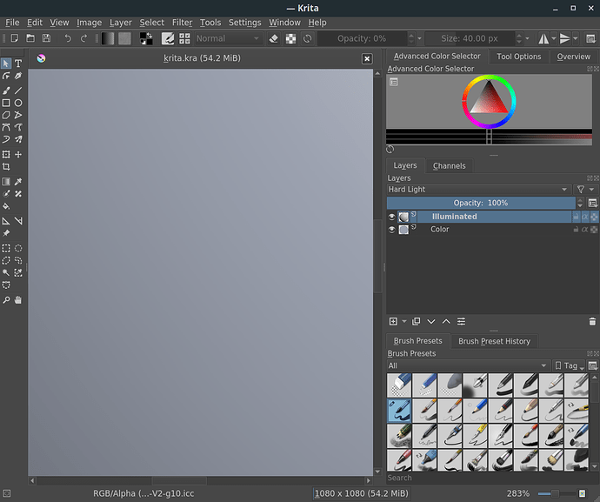Open the Hard Light blending mode dropdown
This screenshot has width=600, height=502.
coord(478,189)
